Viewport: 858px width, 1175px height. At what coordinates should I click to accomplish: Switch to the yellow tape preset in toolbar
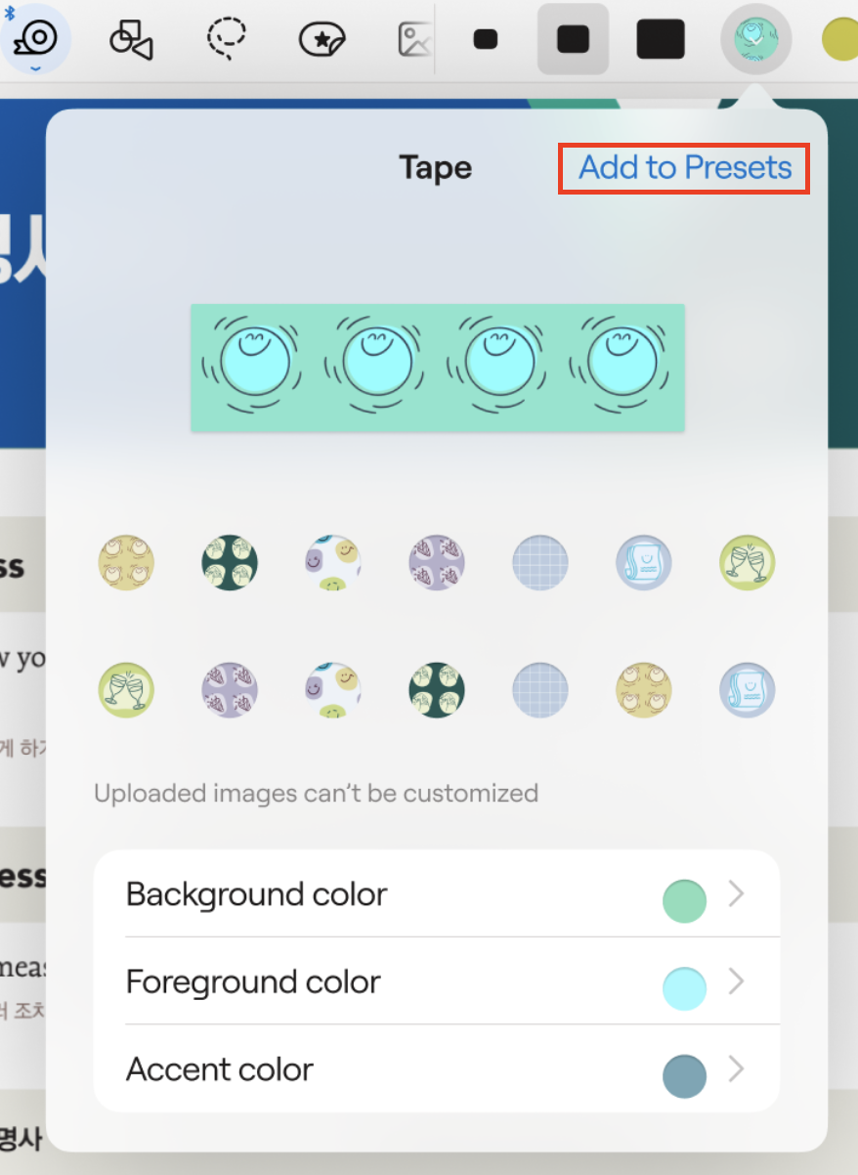tap(838, 39)
